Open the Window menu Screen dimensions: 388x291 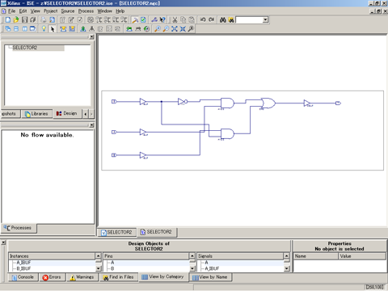point(104,11)
